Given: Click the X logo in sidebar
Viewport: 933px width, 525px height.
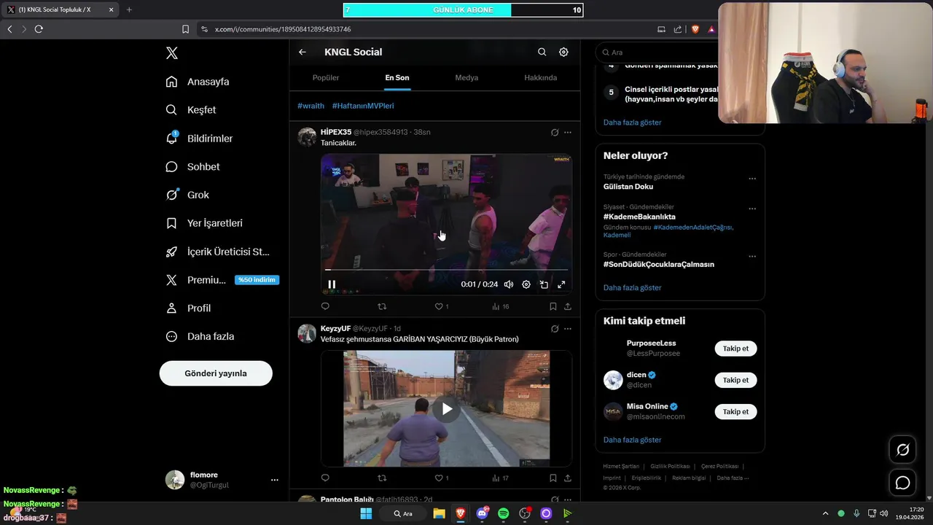Looking at the screenshot, I should point(171,52).
